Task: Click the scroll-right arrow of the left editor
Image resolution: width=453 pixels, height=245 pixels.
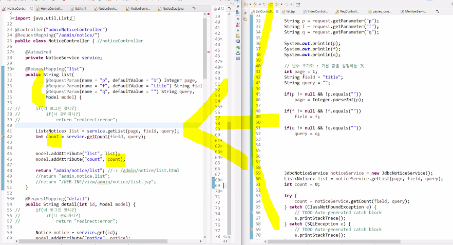Action: (x=200, y=241)
